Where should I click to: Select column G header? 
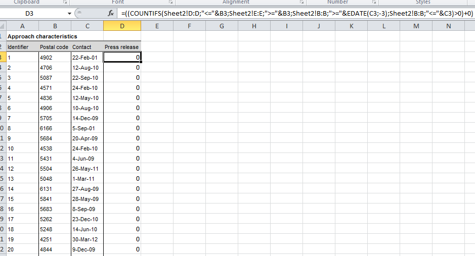(x=222, y=26)
